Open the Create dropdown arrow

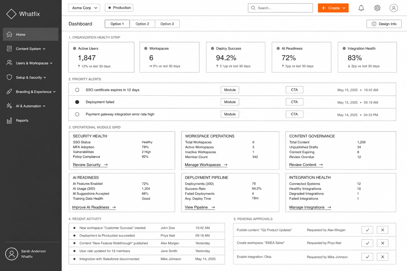pos(344,8)
